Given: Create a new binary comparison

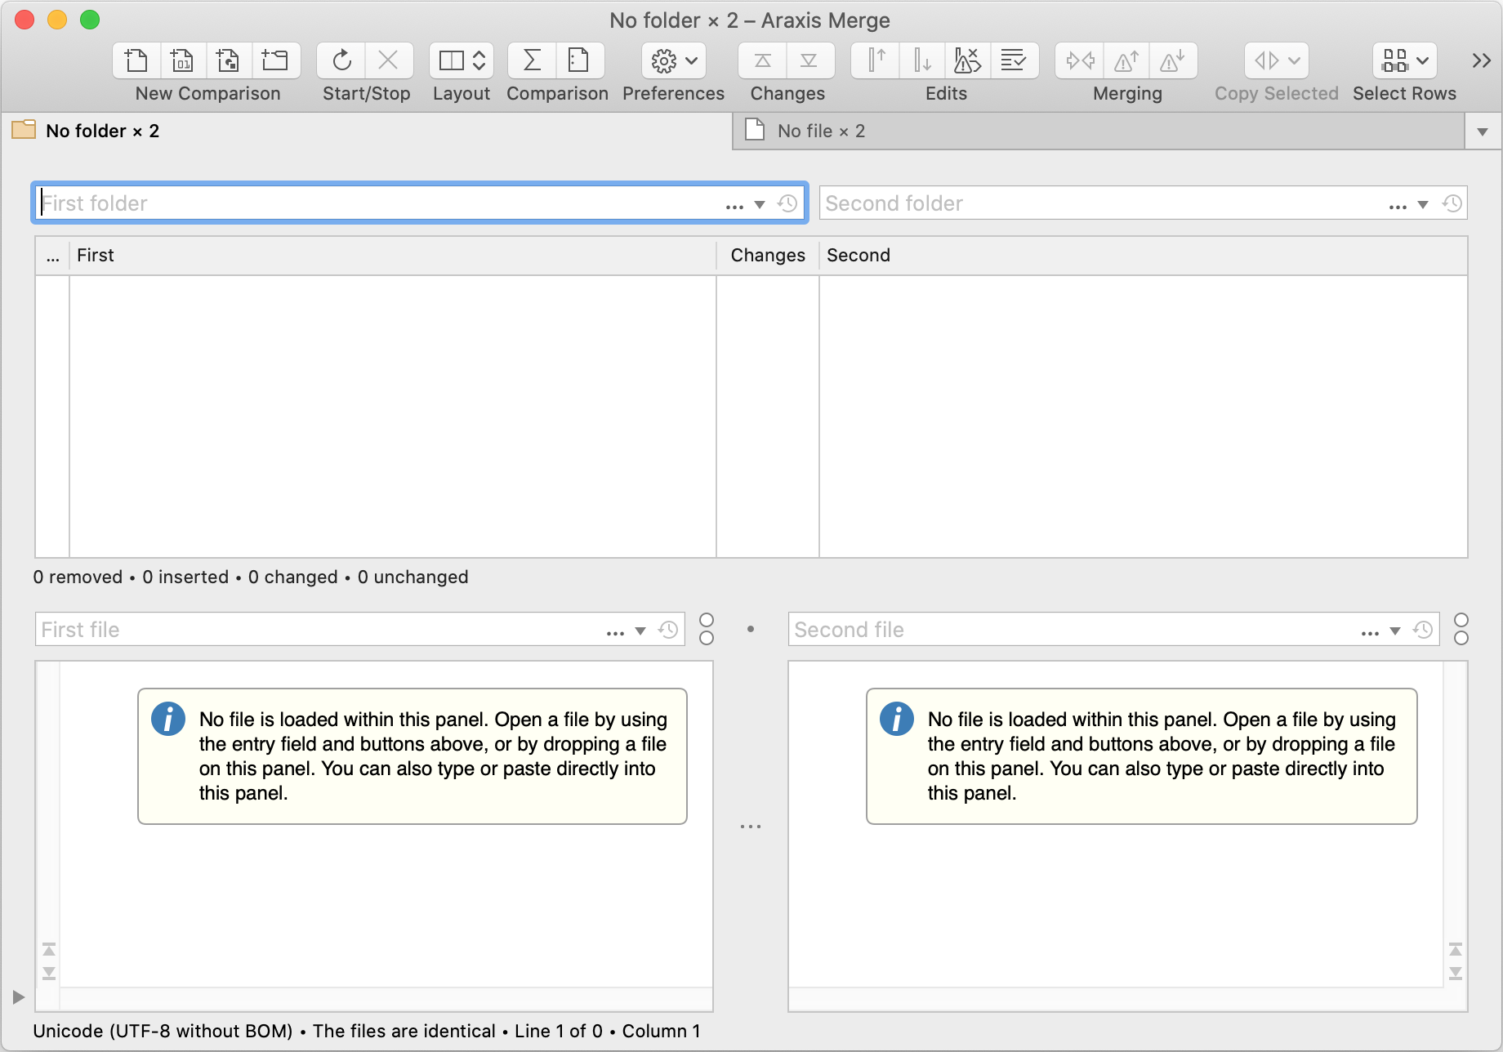Looking at the screenshot, I should pyautogui.click(x=182, y=60).
